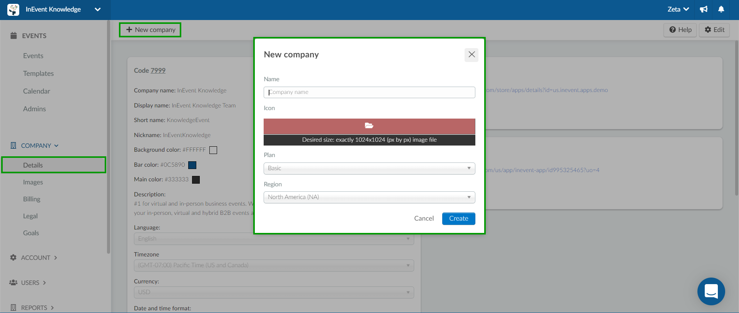Click the folder icon to upload company icon
The height and width of the screenshot is (313, 739).
(x=369, y=126)
